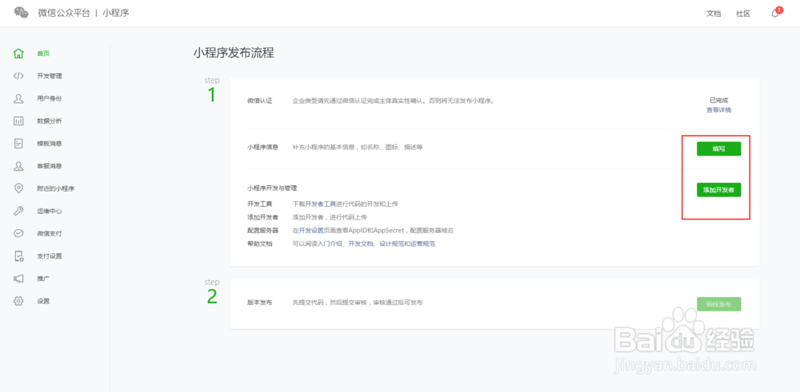The image size is (800, 392).
Task: Click the 配置服务器 row label
Action: click(262, 231)
